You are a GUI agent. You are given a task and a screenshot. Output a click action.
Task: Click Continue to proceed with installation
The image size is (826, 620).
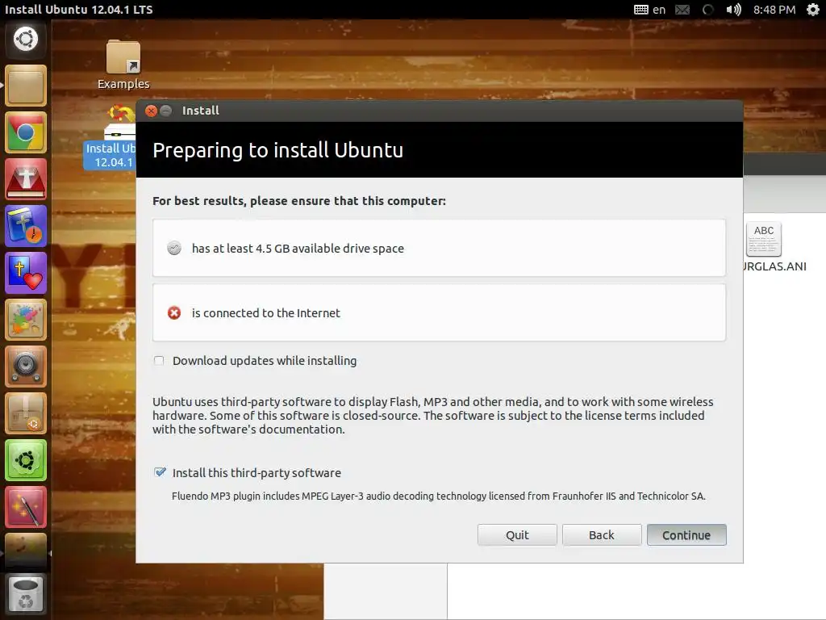[686, 535]
